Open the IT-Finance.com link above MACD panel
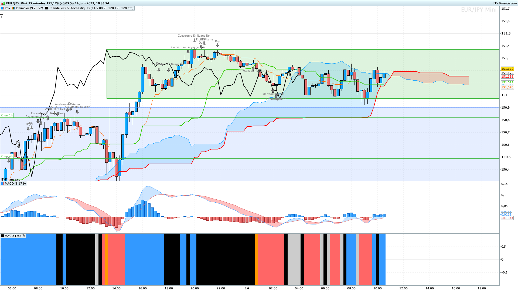 click(x=12, y=179)
